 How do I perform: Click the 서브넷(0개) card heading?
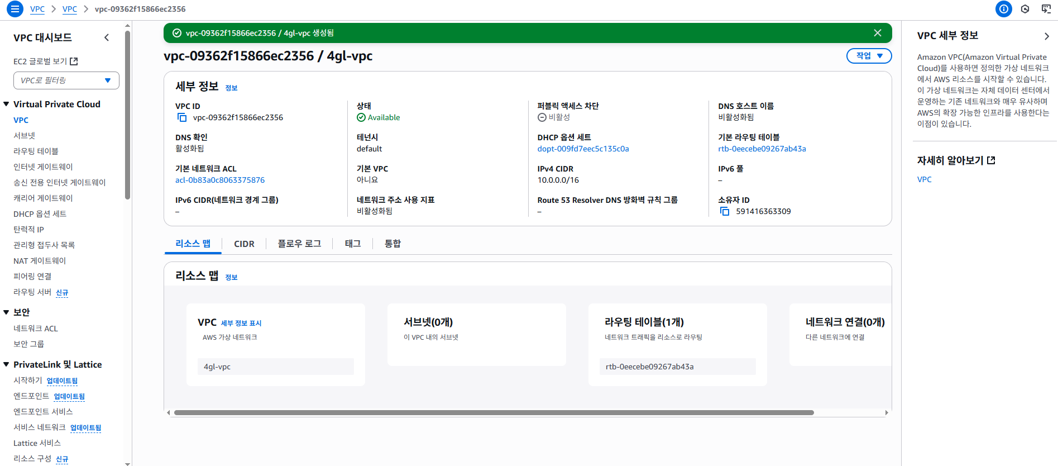point(428,322)
